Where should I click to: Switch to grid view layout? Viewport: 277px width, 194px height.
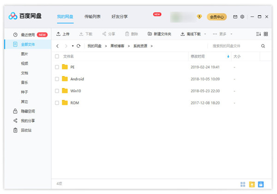(265, 34)
